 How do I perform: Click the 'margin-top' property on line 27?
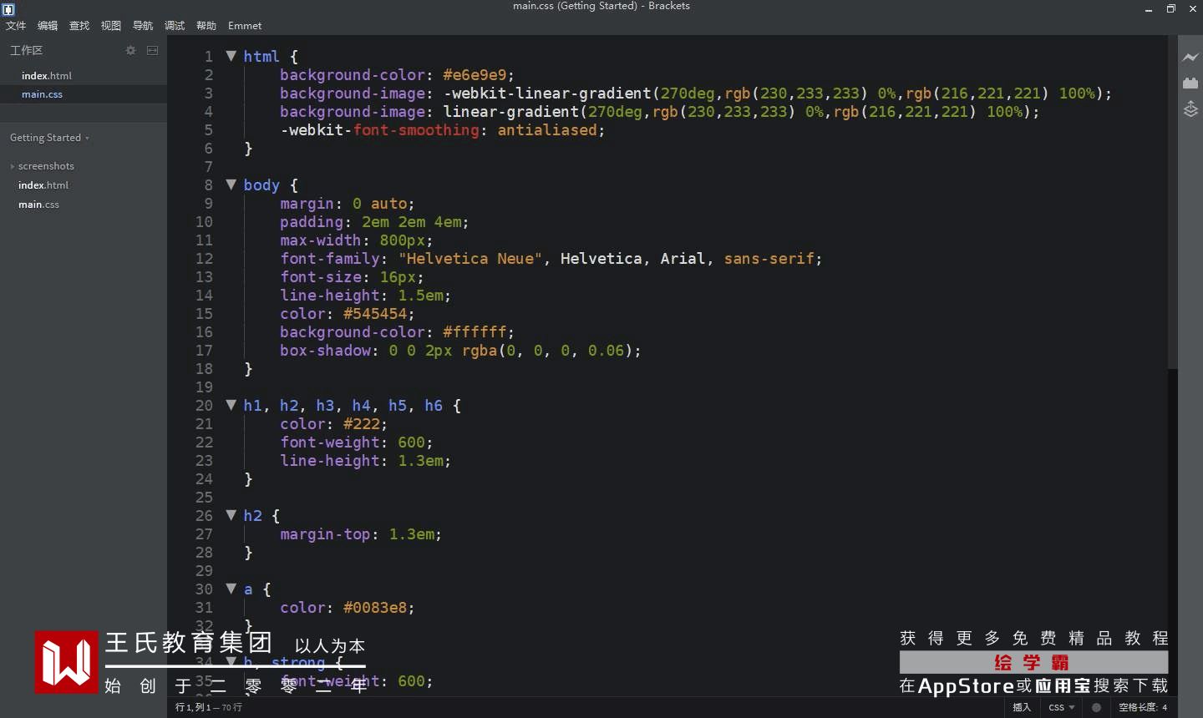coord(325,534)
